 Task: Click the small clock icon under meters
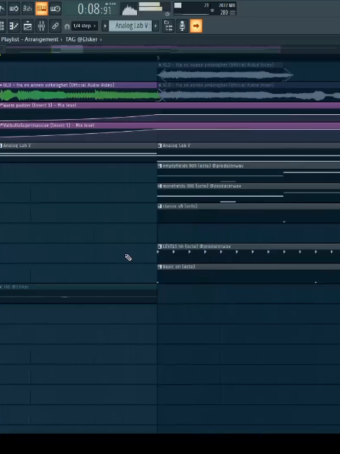point(167,14)
